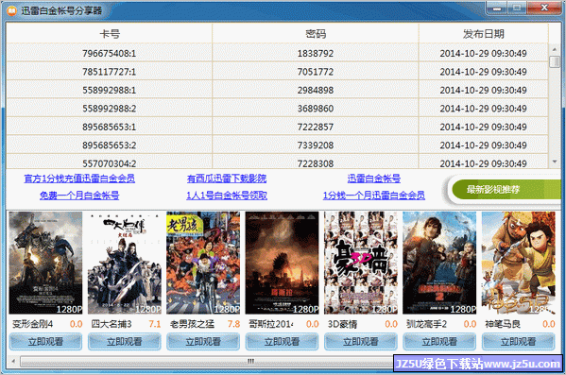Image resolution: width=566 pixels, height=375 pixels.
Task: Click the green 最新影视推荐 button
Action: (x=506, y=189)
